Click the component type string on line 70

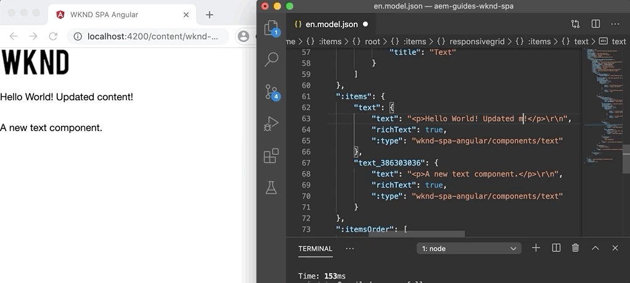click(488, 196)
